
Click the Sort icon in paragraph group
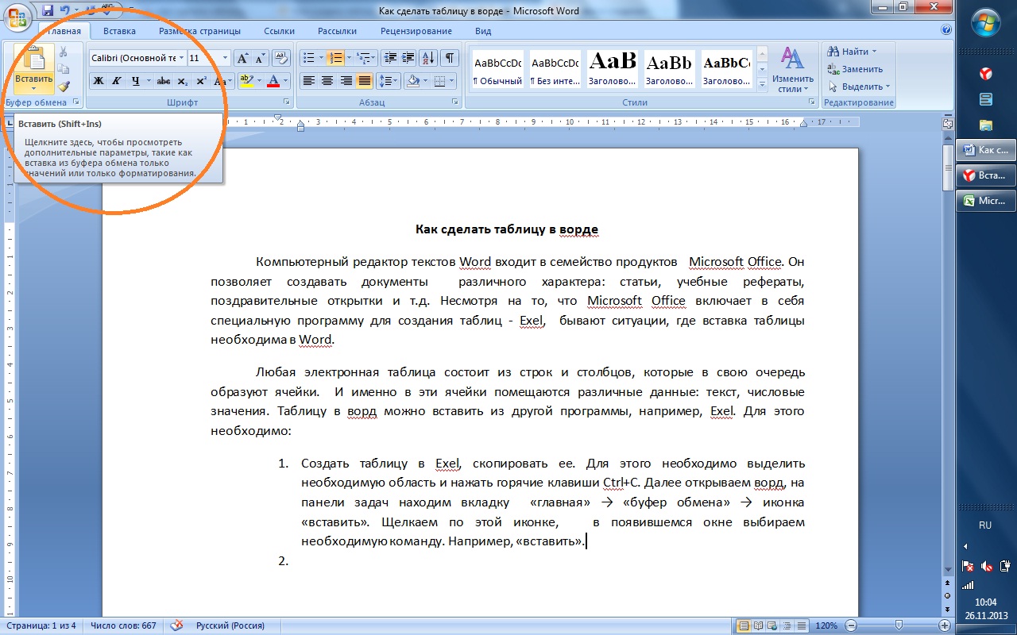pos(428,58)
